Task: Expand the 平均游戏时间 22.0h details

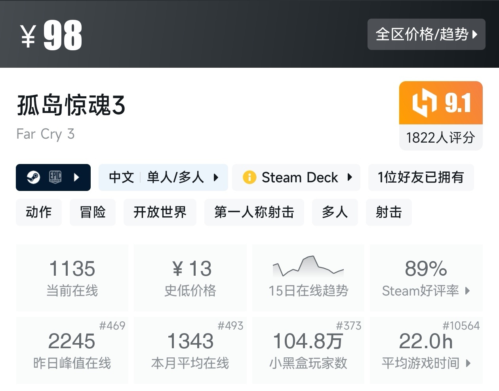Action: (426, 350)
